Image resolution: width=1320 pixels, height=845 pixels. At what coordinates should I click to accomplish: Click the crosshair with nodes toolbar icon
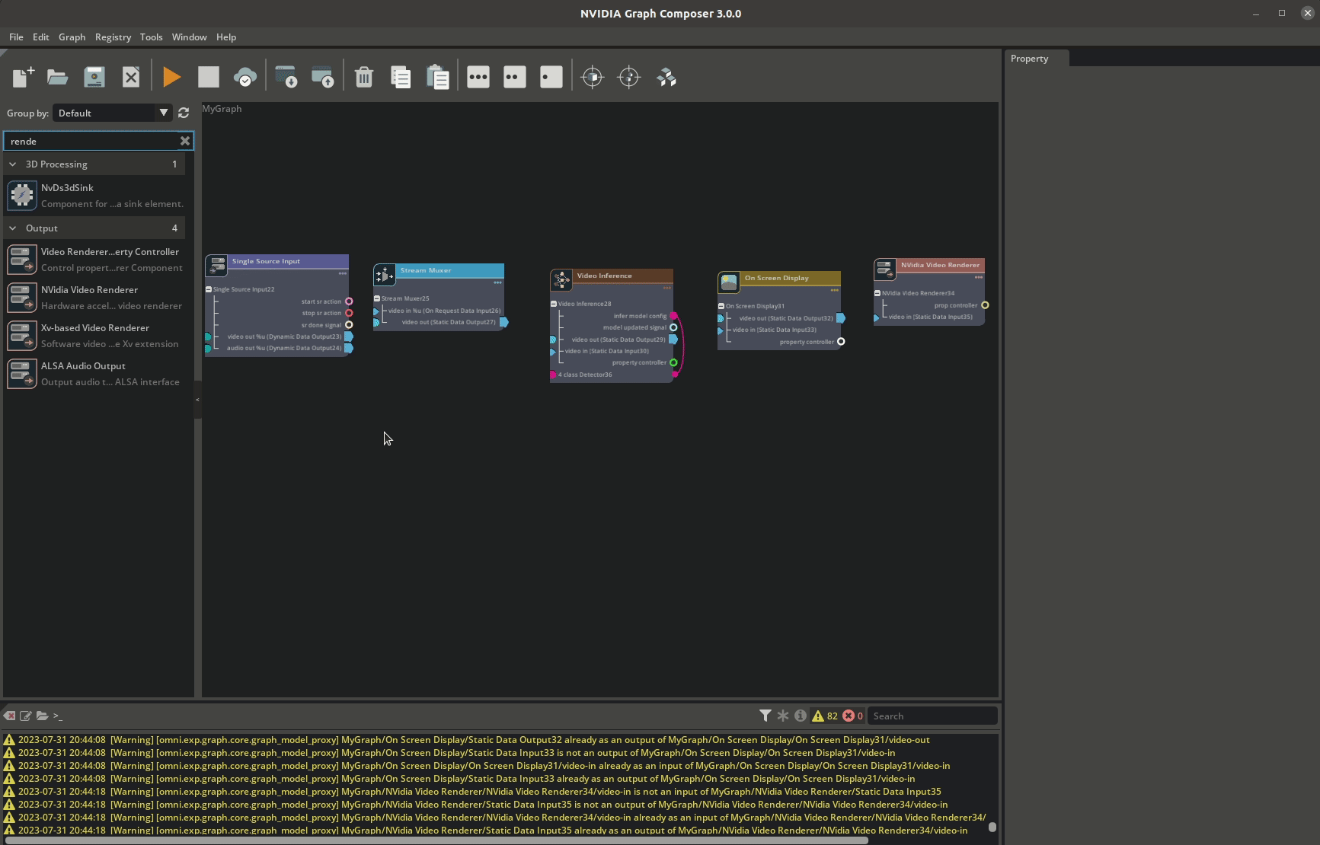tap(629, 77)
